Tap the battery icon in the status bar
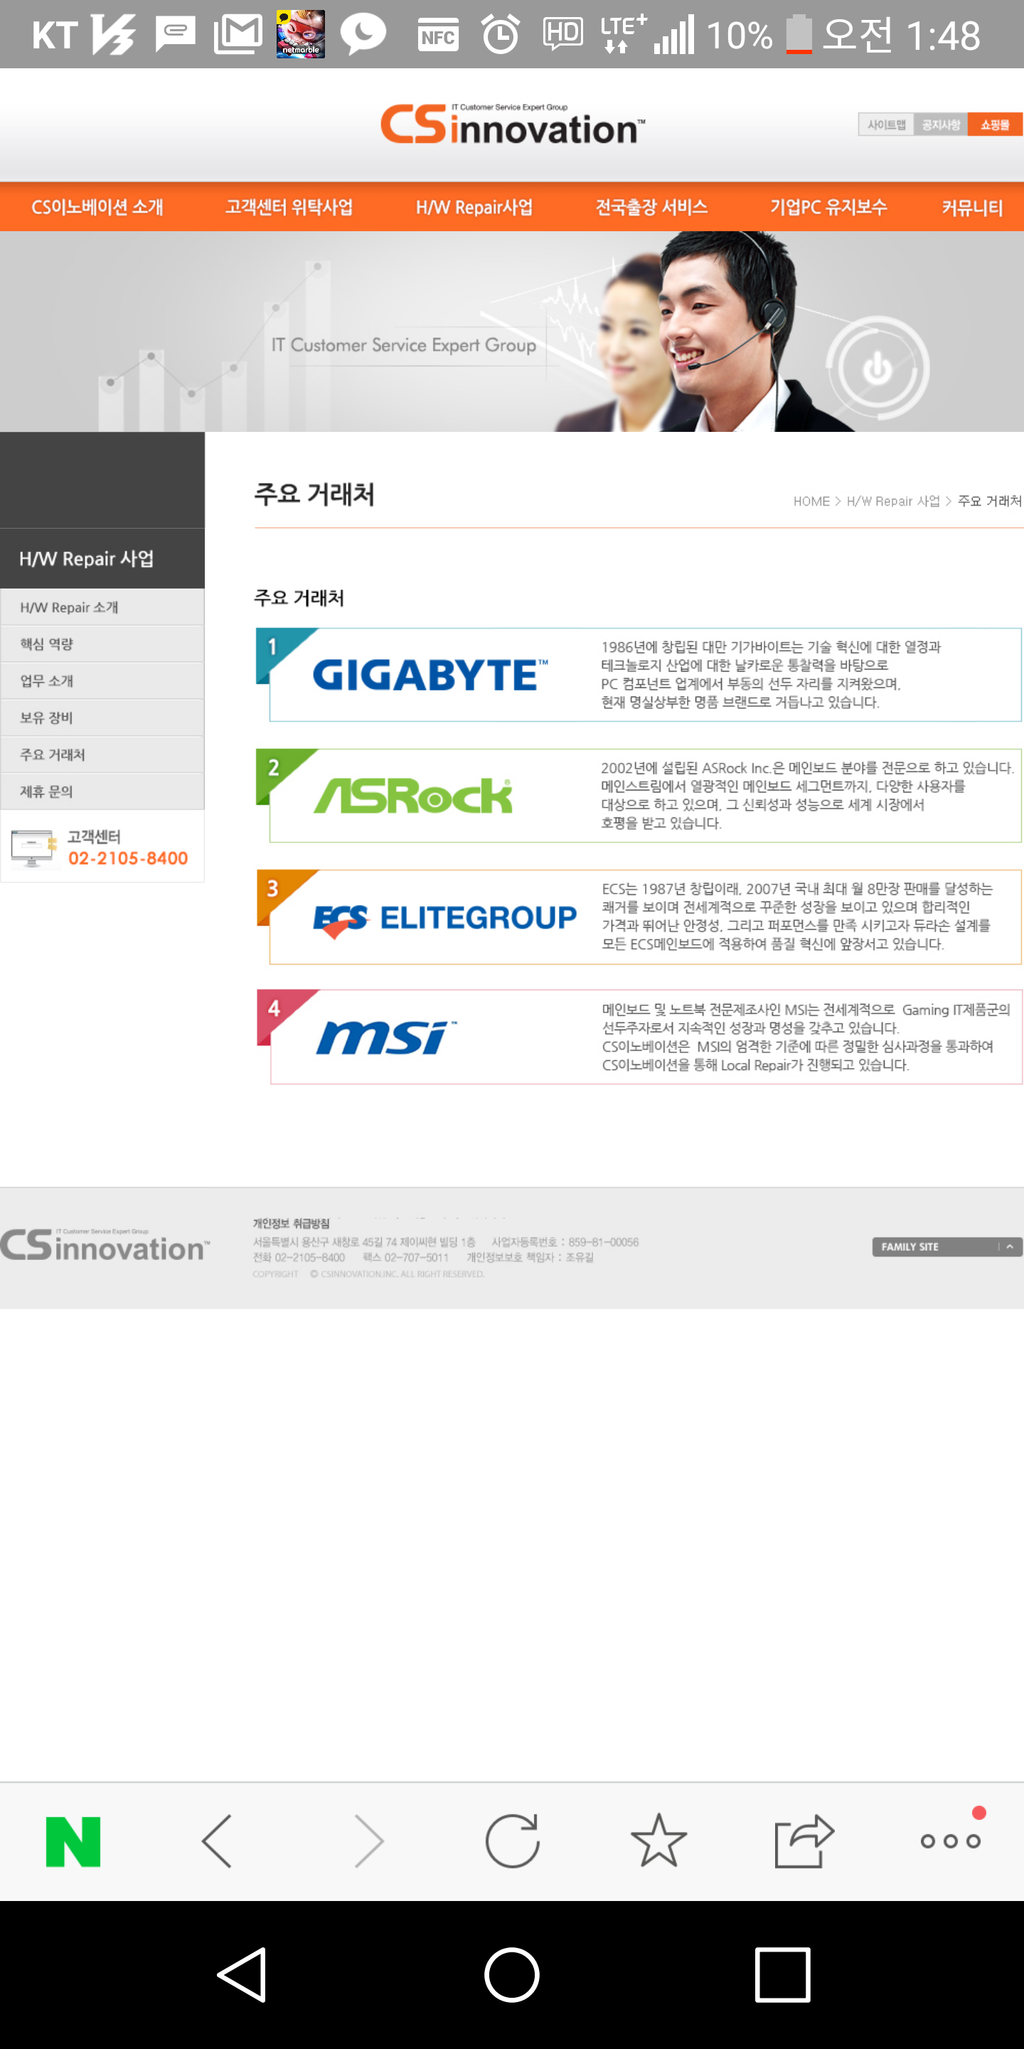Screen dimensions: 1024x2049 click(799, 35)
